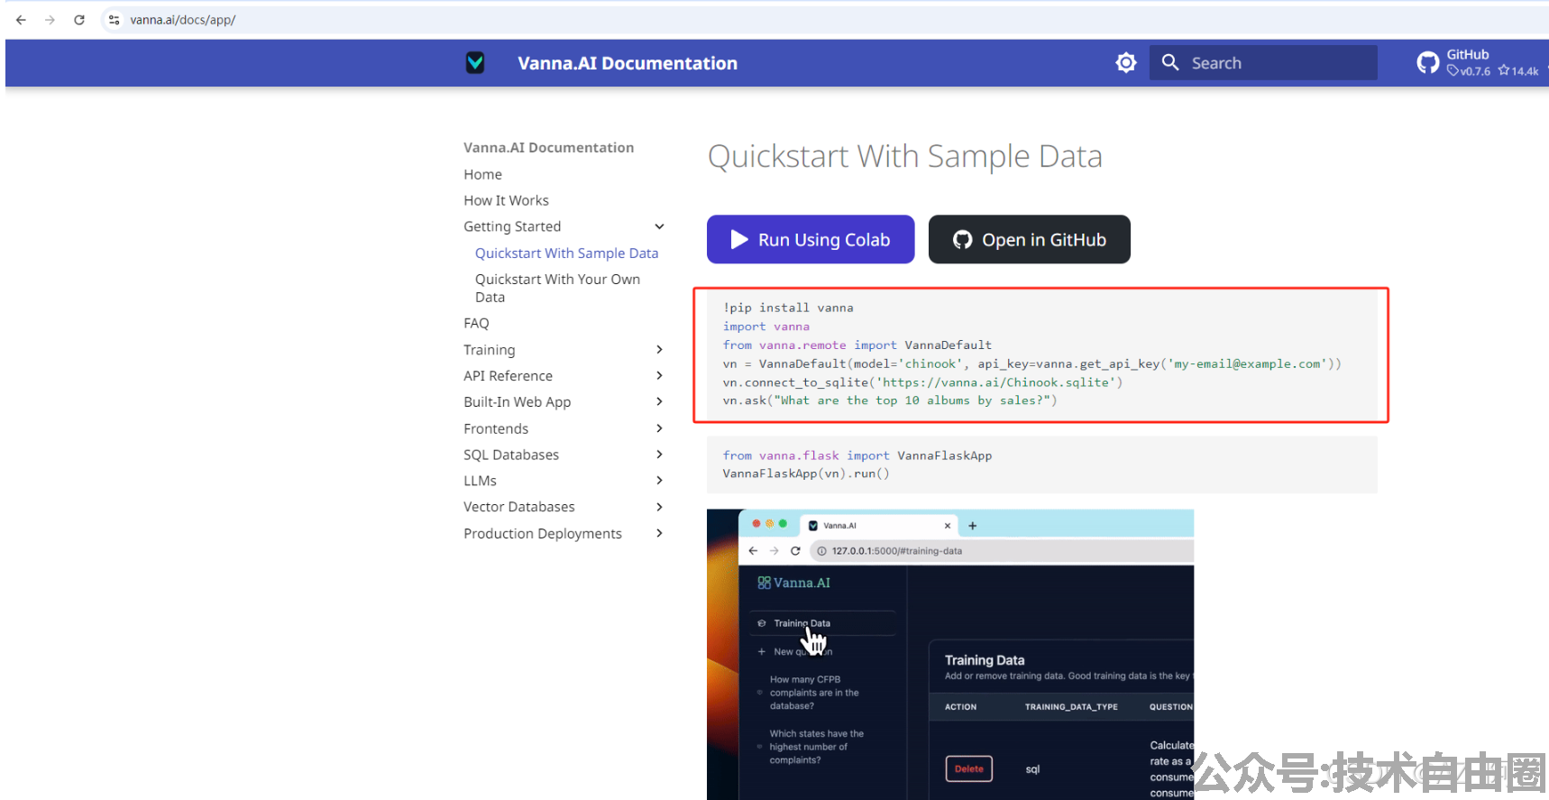
Task: Expand the API Reference chevron
Action: pyautogui.click(x=659, y=376)
